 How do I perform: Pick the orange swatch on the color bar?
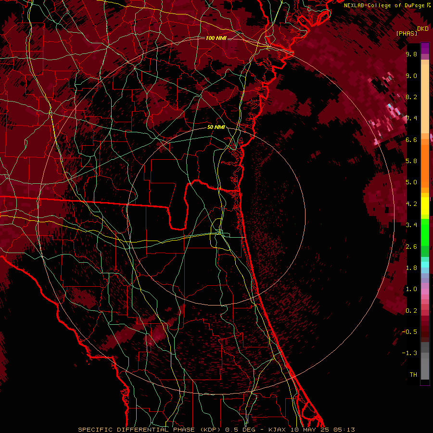[425, 166]
